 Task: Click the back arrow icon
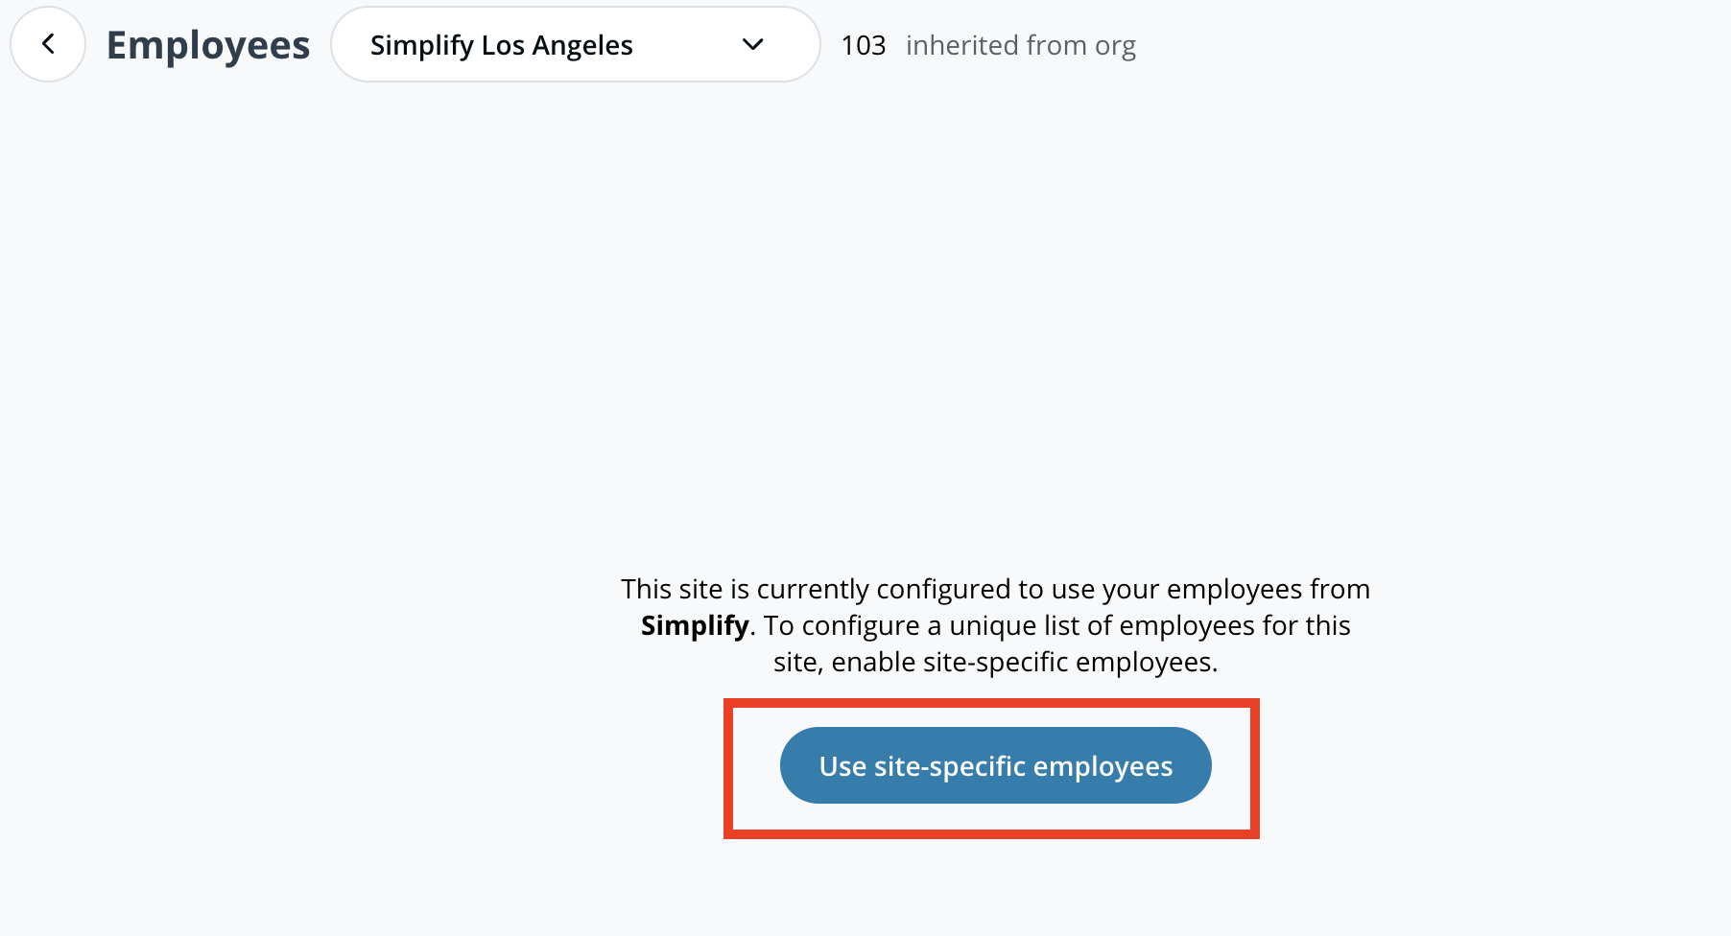click(48, 44)
